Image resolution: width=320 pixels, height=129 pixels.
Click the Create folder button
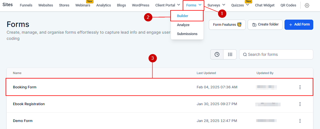point(266,25)
